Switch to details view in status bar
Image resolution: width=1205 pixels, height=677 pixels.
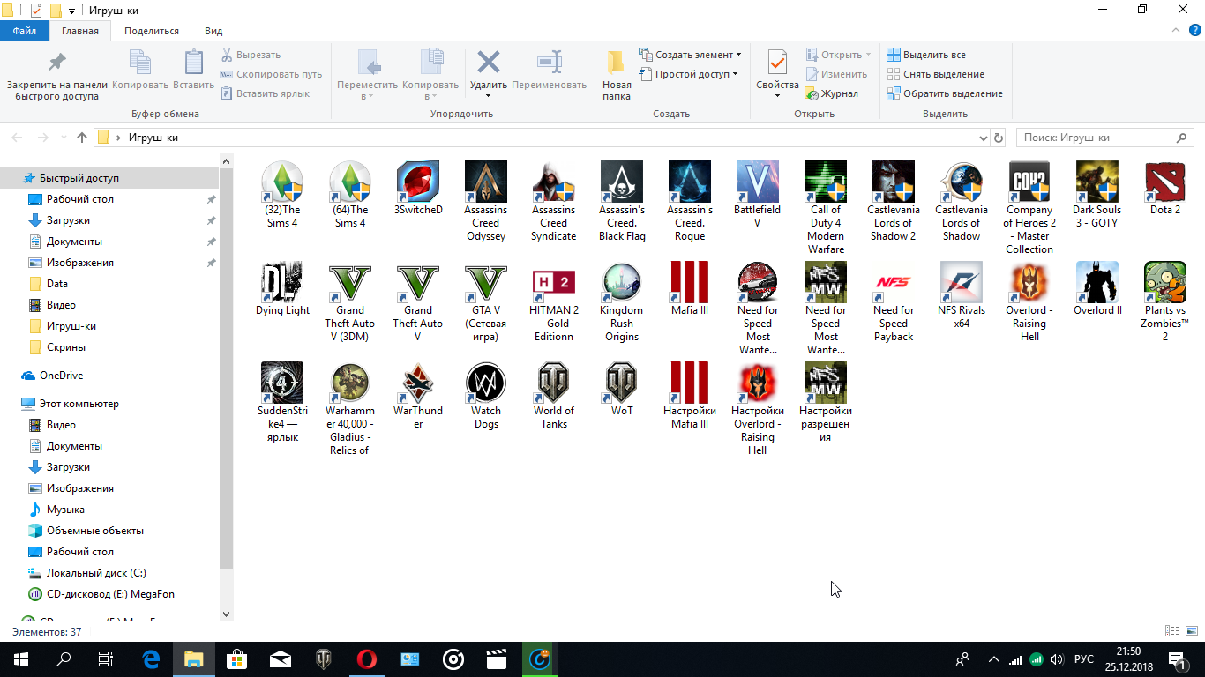1172,631
